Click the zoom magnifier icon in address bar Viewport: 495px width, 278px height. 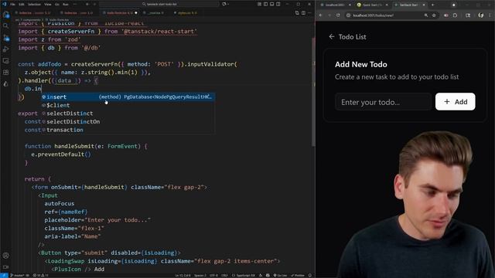(426, 15)
